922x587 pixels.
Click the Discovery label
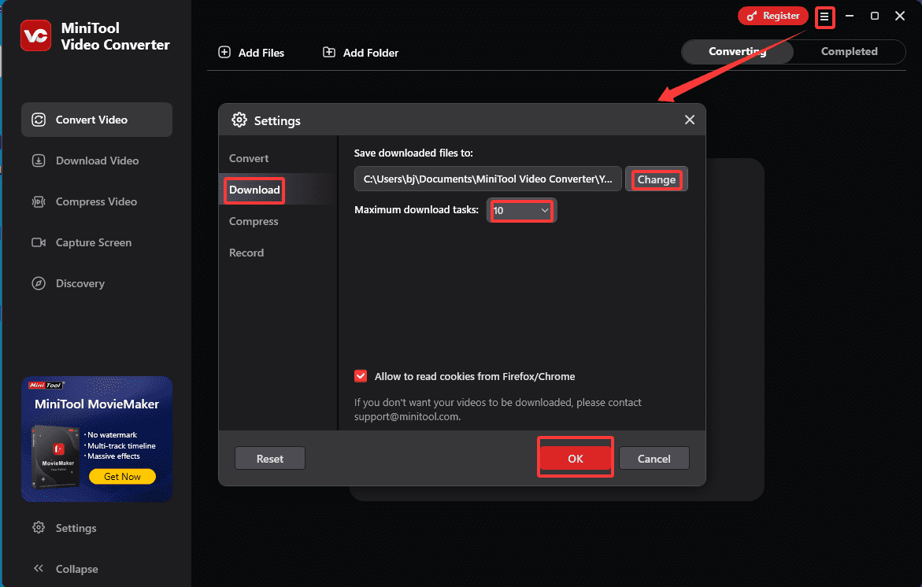(80, 283)
